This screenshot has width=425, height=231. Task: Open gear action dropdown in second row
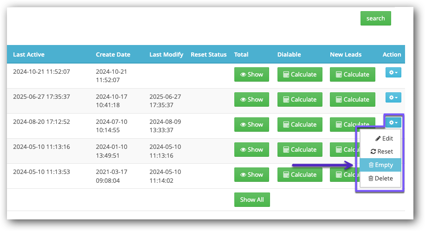click(393, 97)
